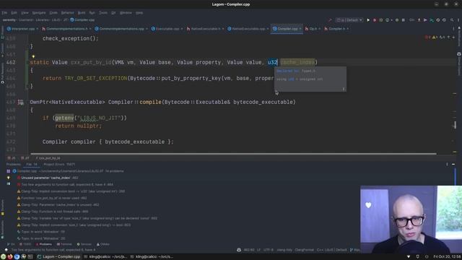Open Search Everywhere magnifier icon

[x=452, y=20]
